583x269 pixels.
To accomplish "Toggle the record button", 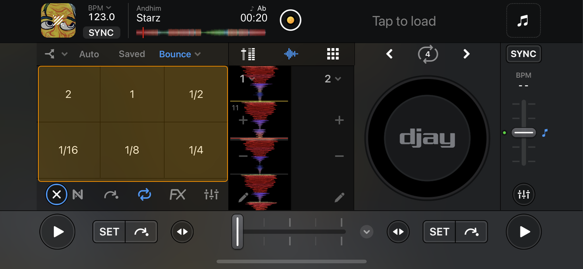I will point(290,20).
